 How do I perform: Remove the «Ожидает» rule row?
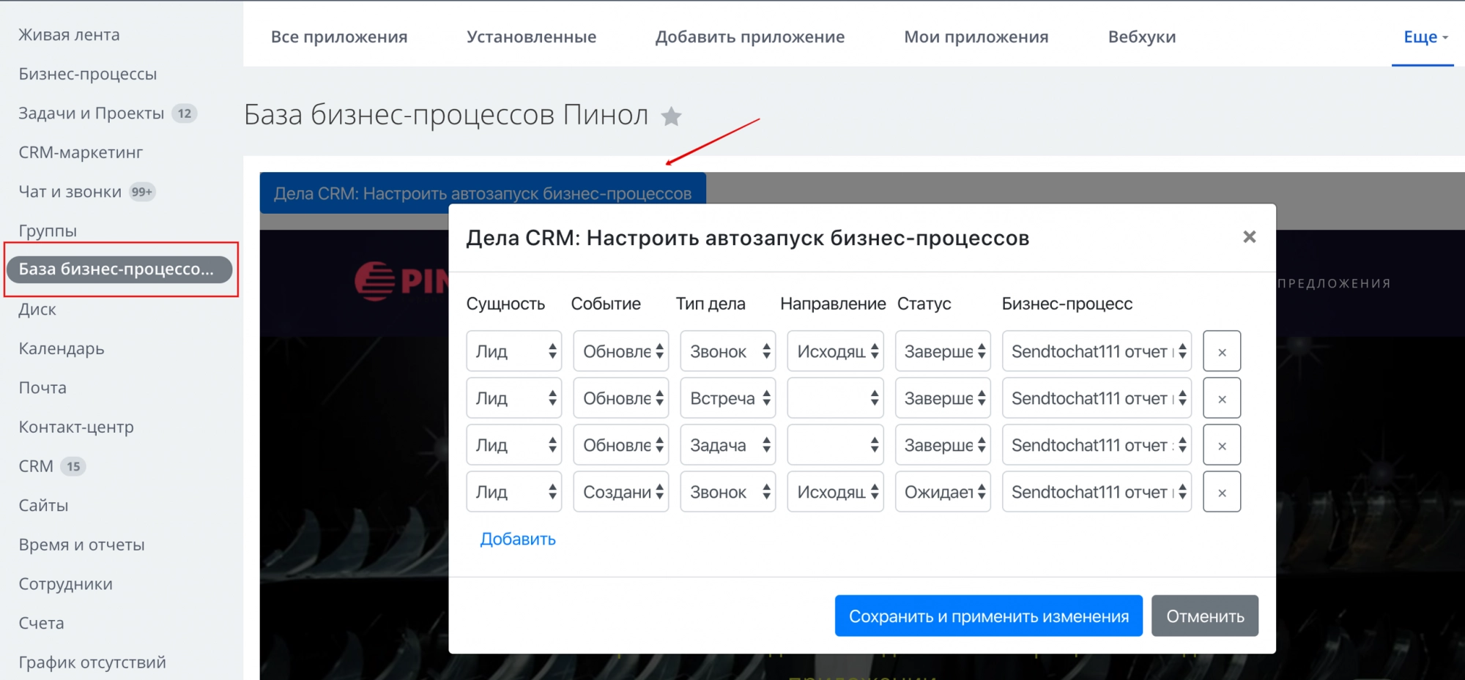pos(1221,491)
